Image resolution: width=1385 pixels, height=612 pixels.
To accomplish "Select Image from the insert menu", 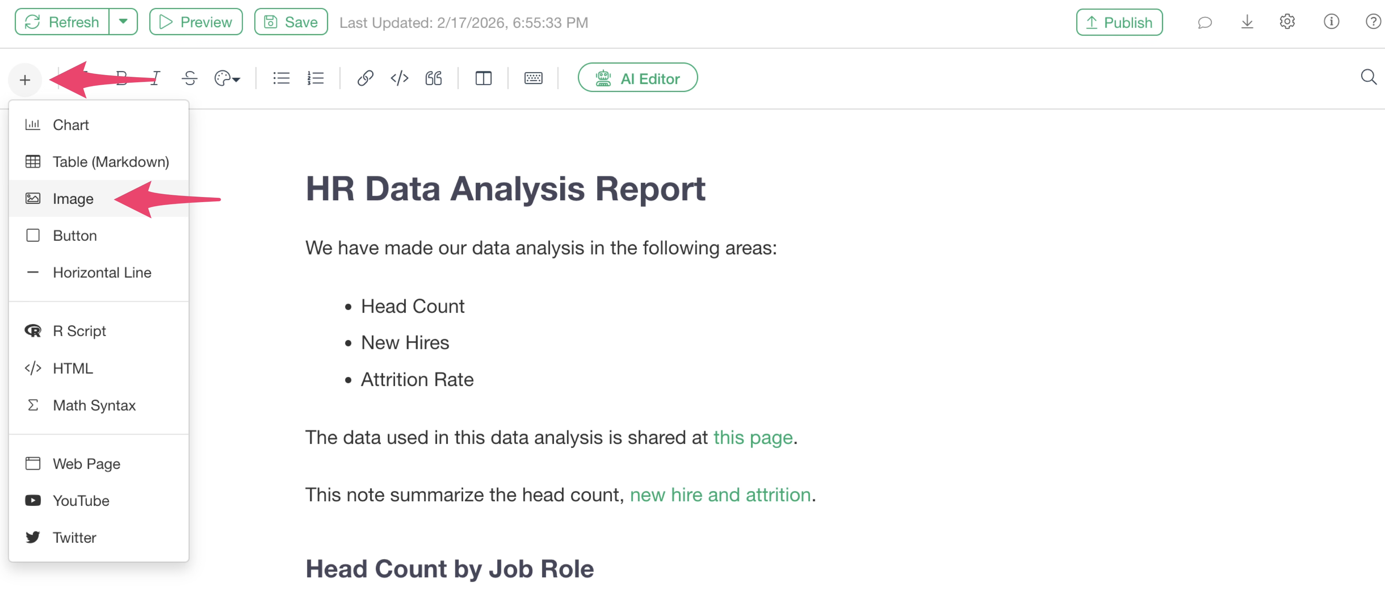I will (73, 199).
